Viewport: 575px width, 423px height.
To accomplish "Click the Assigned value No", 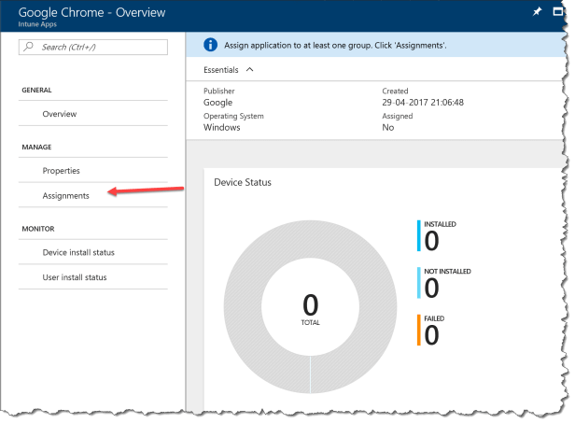I will point(388,127).
